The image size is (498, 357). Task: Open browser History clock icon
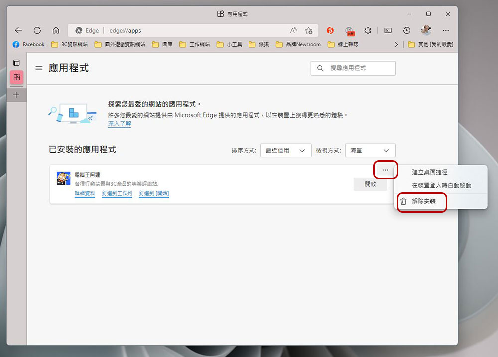(407, 30)
